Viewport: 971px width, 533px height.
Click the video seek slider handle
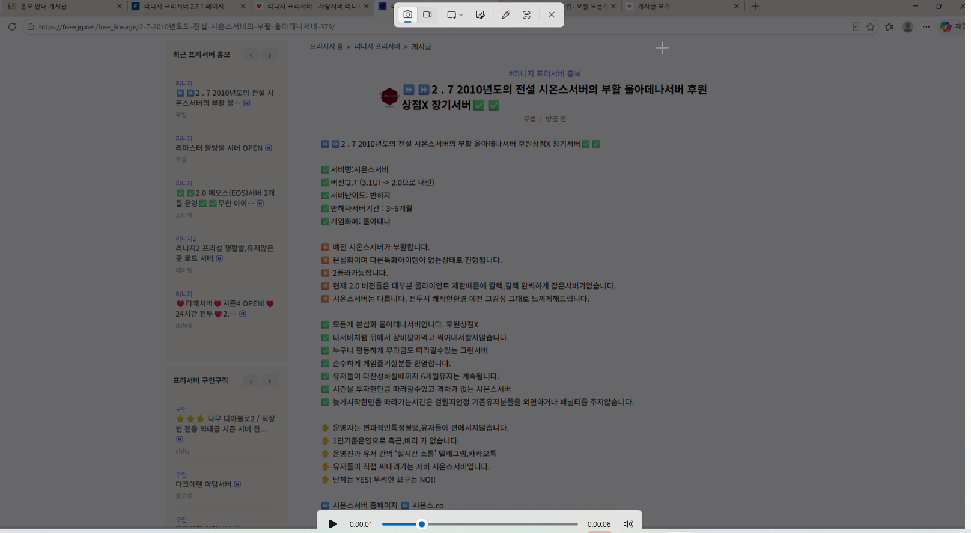tap(422, 524)
